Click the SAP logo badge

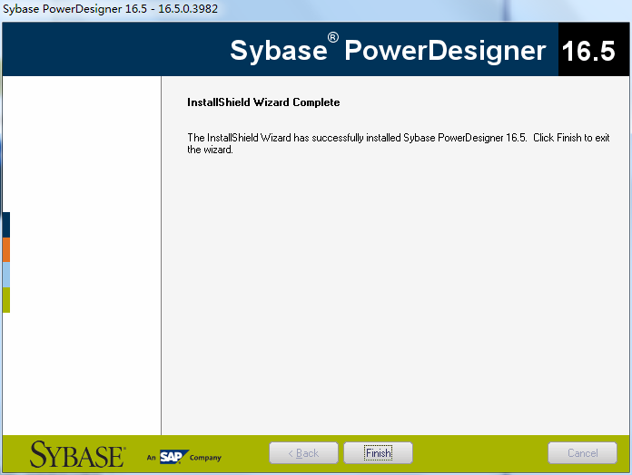pos(173,457)
